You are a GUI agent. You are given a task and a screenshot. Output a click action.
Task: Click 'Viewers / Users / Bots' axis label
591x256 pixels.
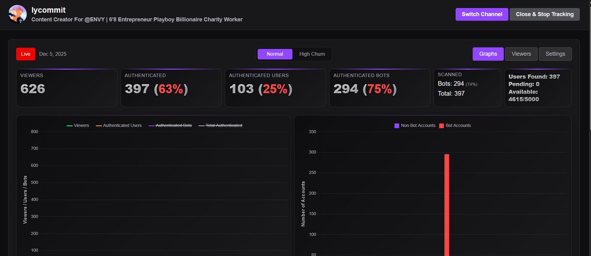(x=25, y=199)
